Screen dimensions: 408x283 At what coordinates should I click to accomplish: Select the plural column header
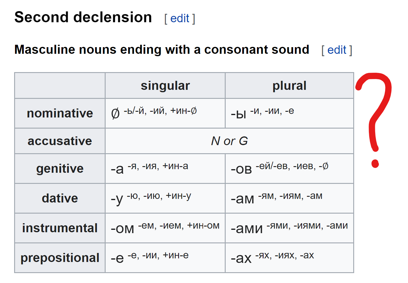tap(289, 86)
